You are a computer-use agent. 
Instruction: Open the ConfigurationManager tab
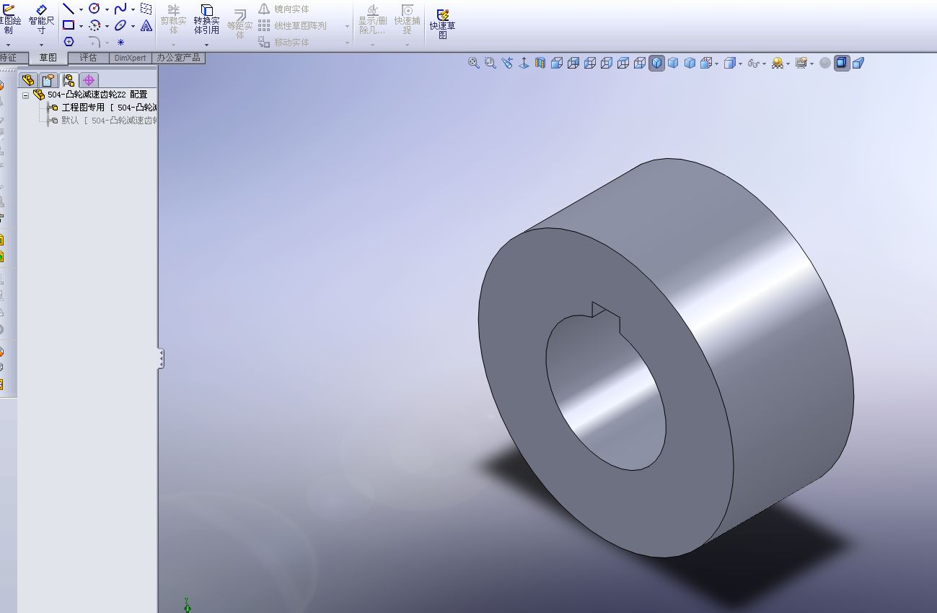point(69,80)
